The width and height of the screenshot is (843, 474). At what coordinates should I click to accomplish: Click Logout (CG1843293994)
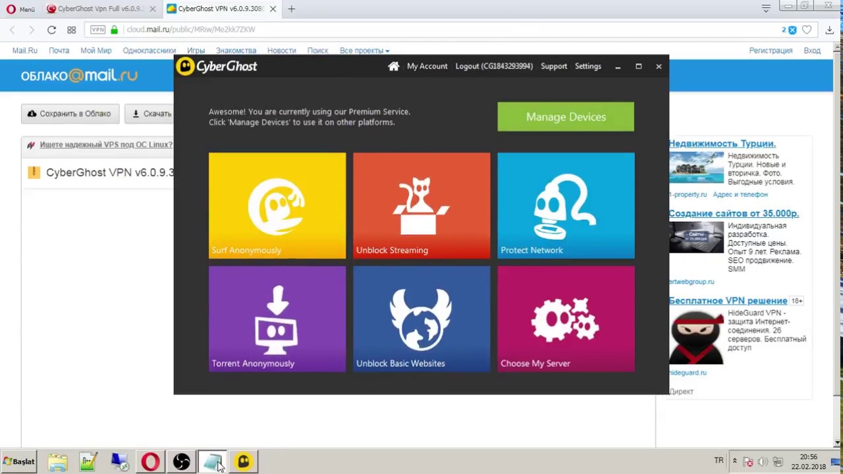click(494, 66)
